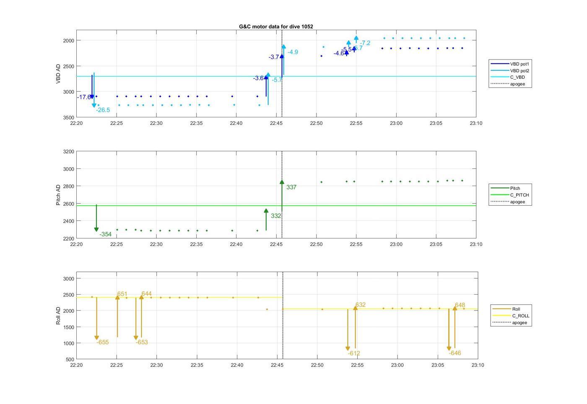Click the '-7.2' VBD annotation

[x=365, y=43]
